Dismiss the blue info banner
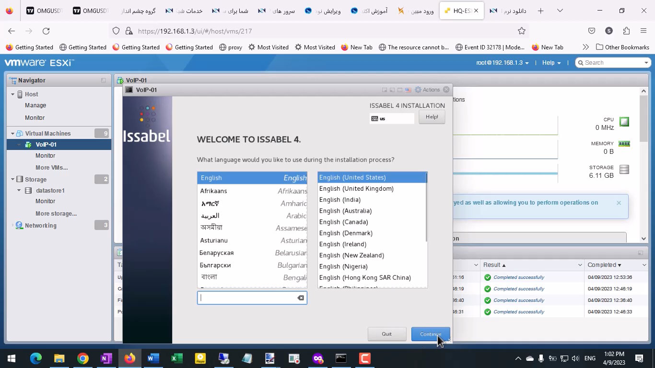 [619, 203]
